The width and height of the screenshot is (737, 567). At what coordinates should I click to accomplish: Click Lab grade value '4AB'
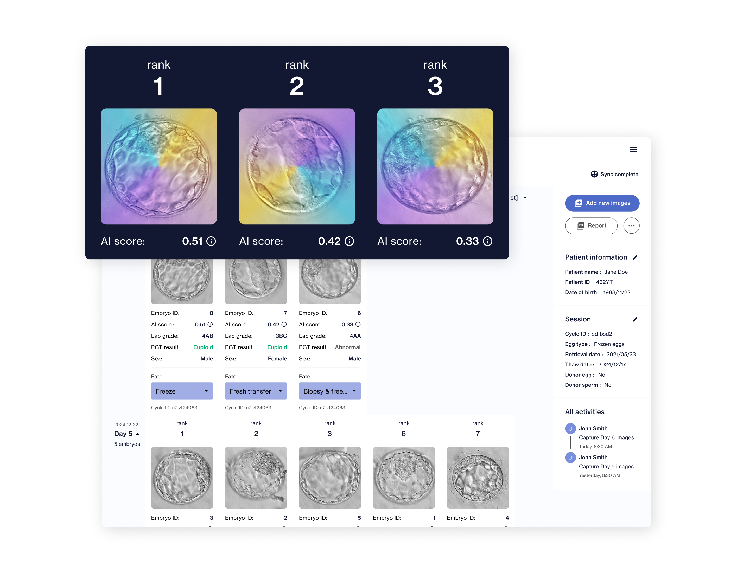(x=207, y=336)
